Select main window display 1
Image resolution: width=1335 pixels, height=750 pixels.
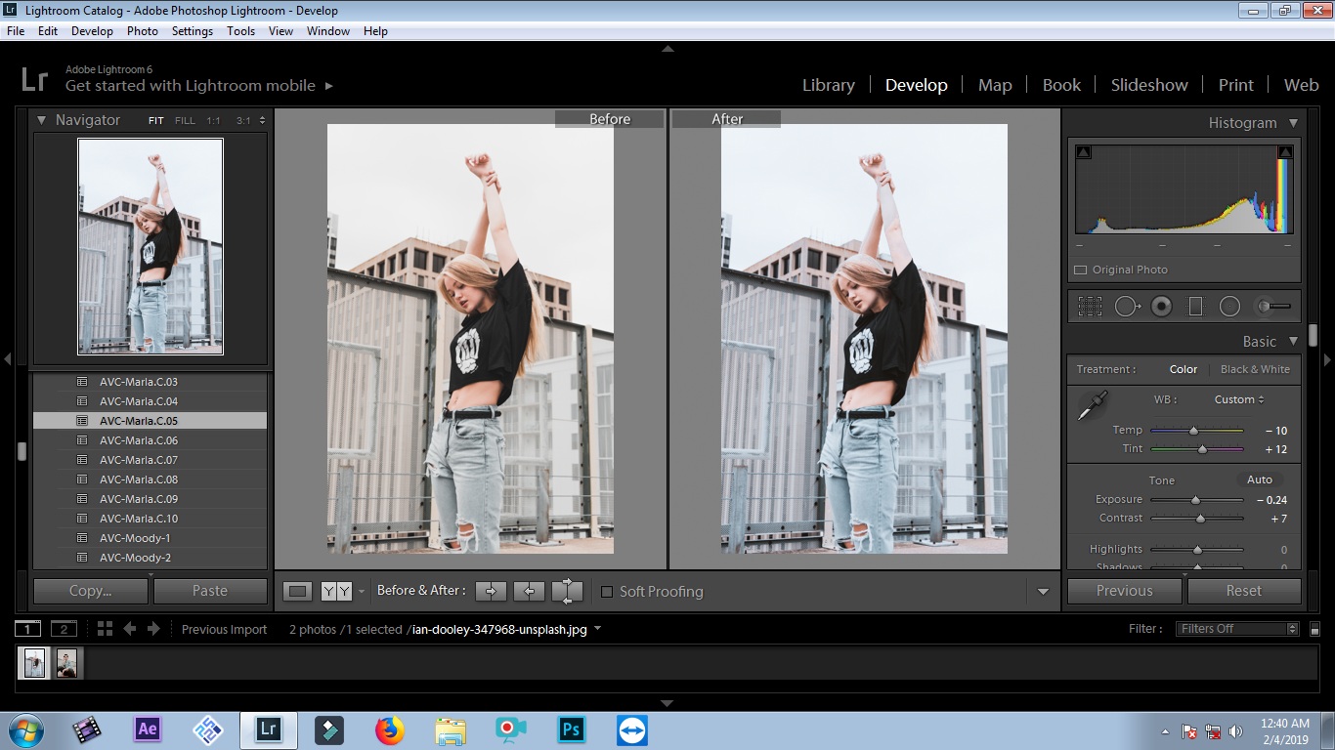(28, 629)
